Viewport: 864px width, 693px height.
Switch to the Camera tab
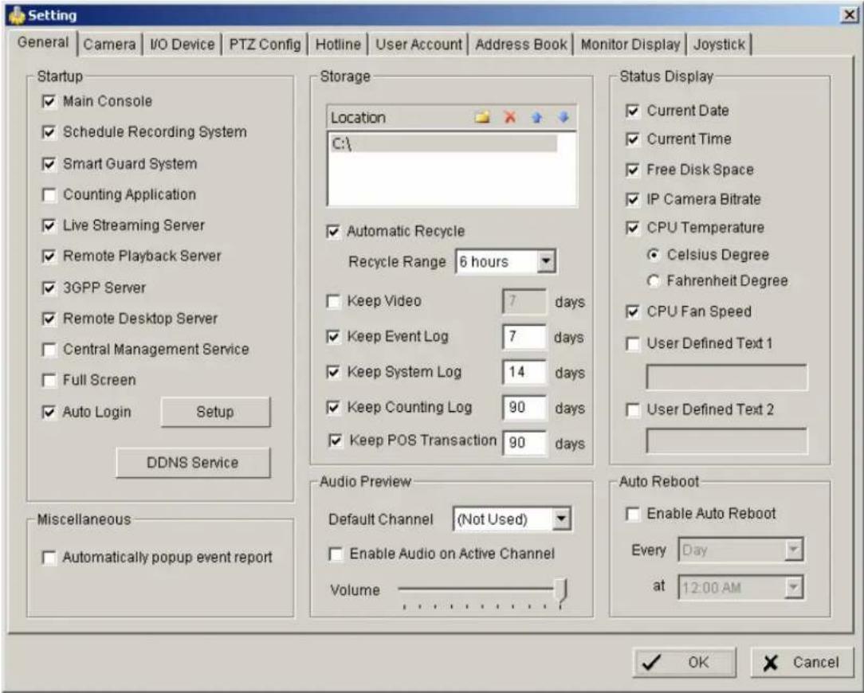(110, 45)
